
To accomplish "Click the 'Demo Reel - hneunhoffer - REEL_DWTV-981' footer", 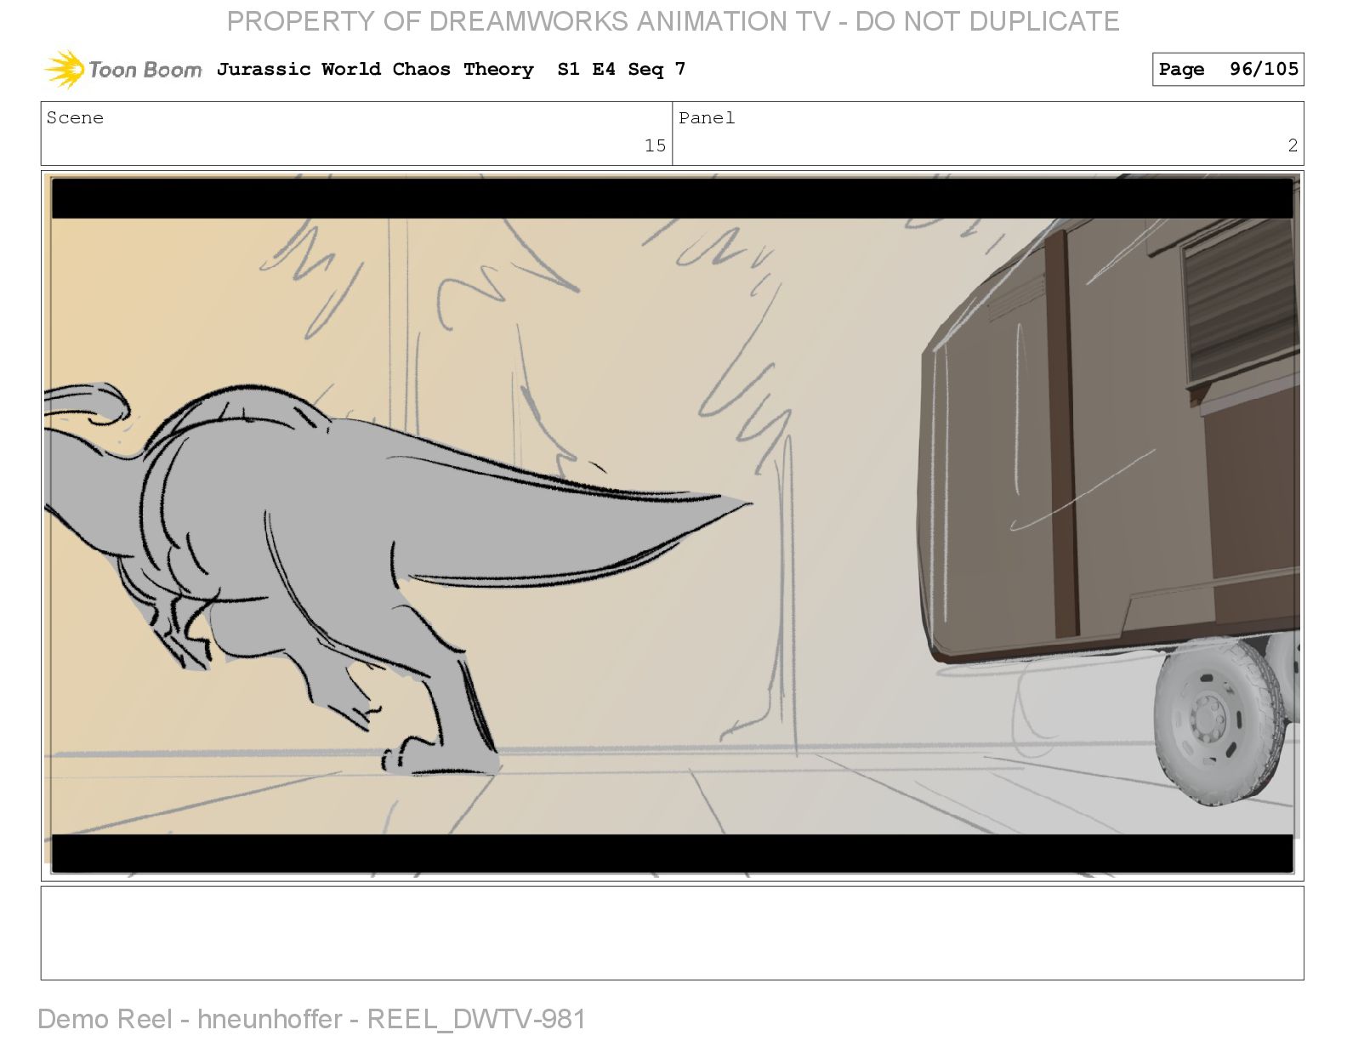I will (x=312, y=1019).
